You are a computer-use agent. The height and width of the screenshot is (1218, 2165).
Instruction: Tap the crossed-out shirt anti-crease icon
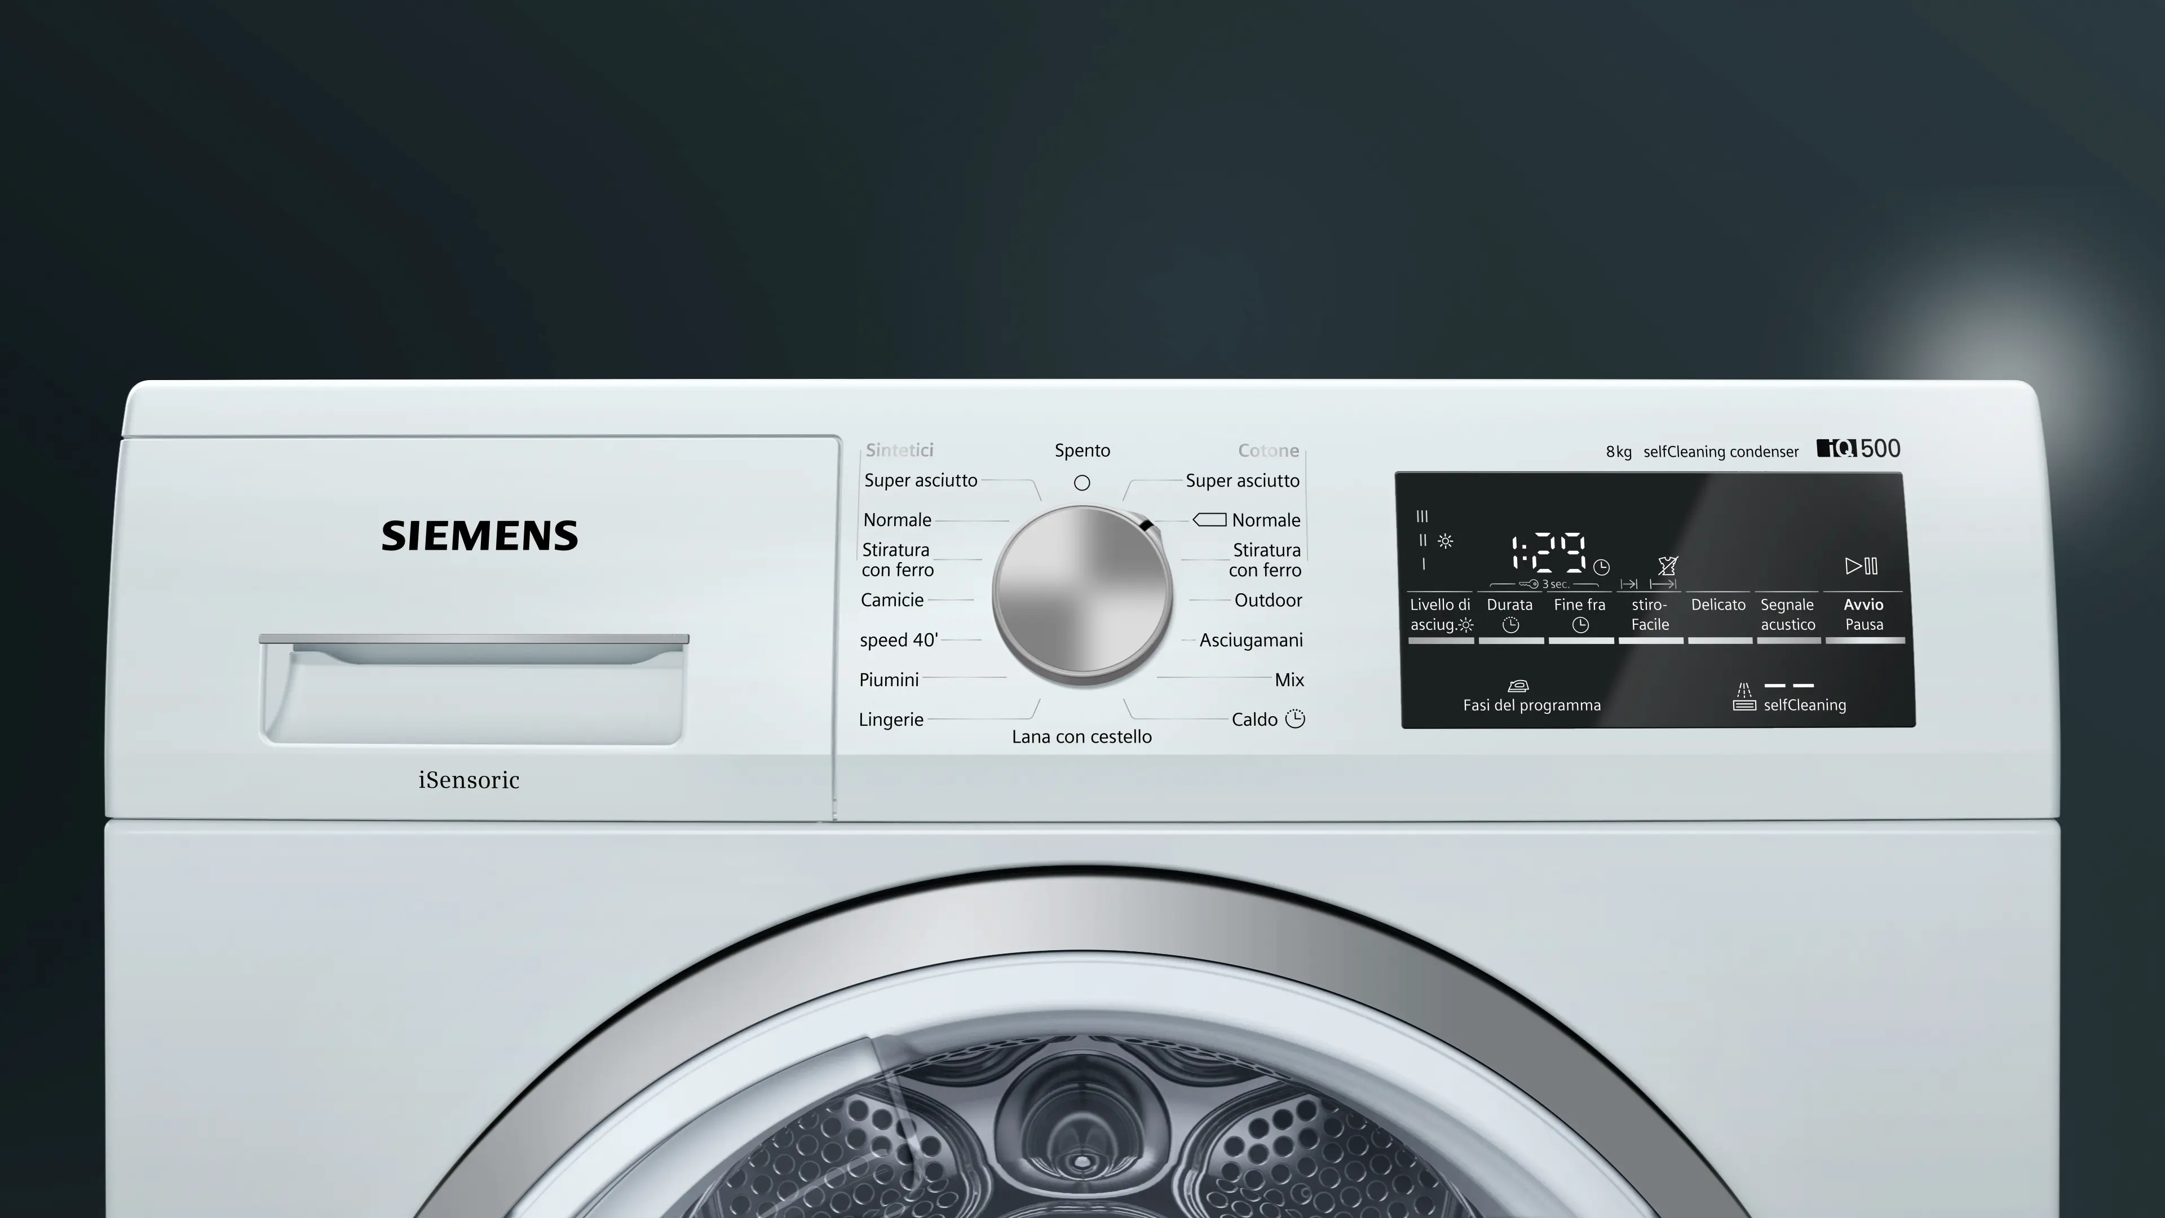click(1668, 566)
